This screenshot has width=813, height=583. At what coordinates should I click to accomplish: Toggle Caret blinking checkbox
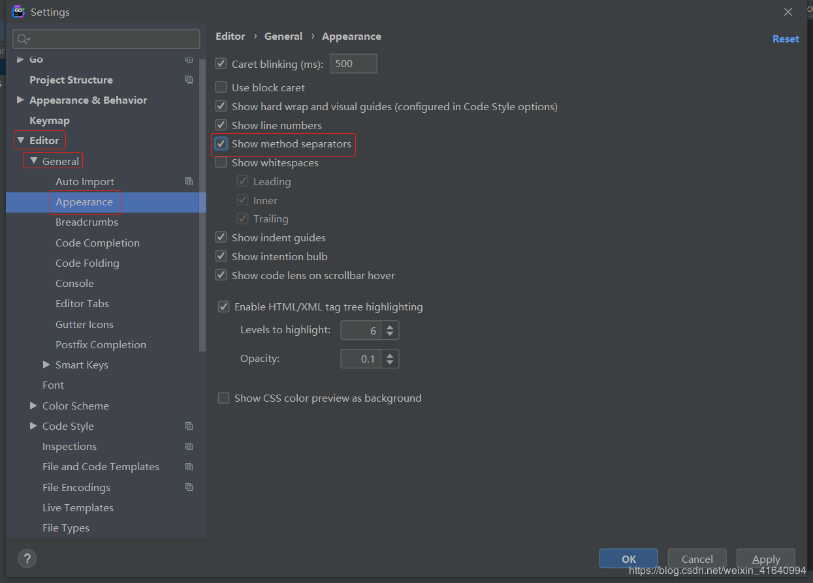tap(221, 64)
